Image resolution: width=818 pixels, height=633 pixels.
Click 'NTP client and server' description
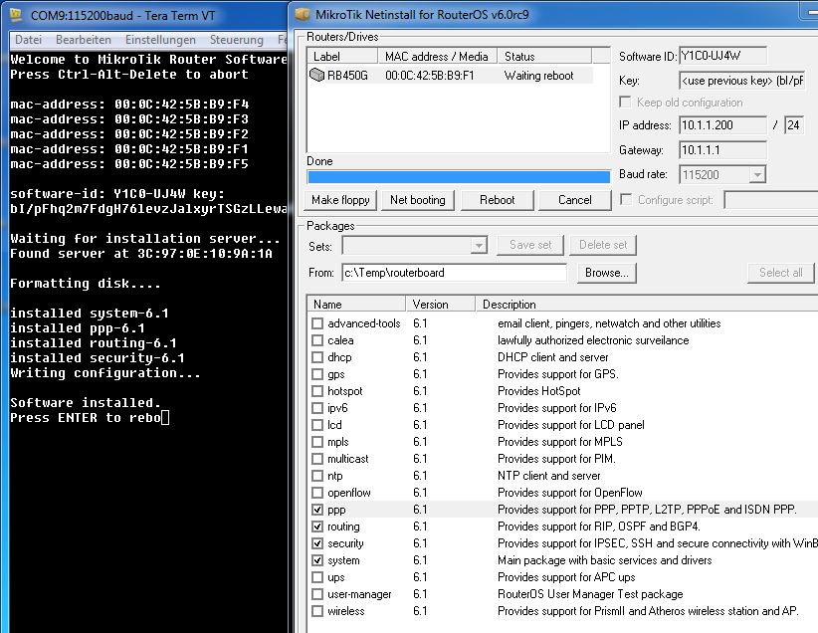(x=548, y=476)
